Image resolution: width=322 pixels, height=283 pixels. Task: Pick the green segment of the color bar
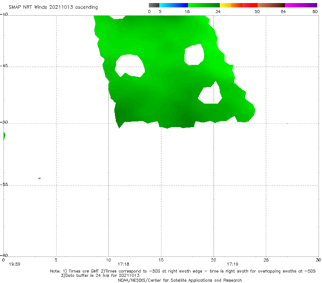click(204, 5)
